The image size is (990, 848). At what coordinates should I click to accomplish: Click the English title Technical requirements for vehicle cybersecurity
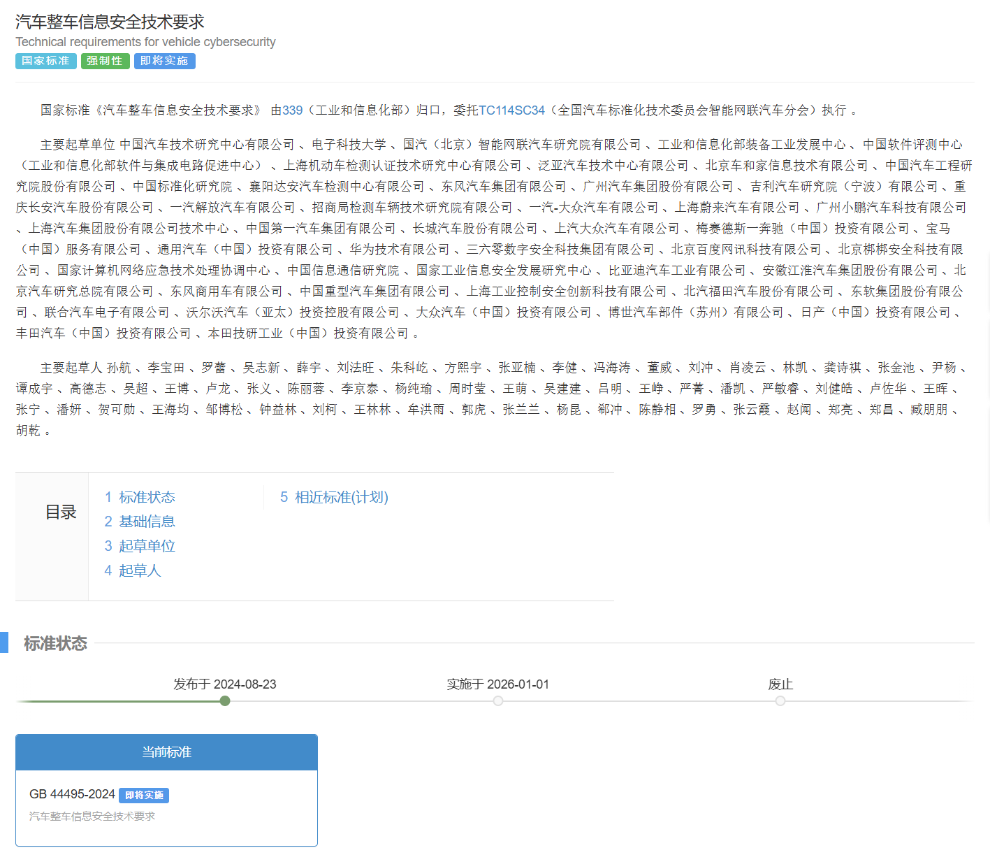pos(145,42)
